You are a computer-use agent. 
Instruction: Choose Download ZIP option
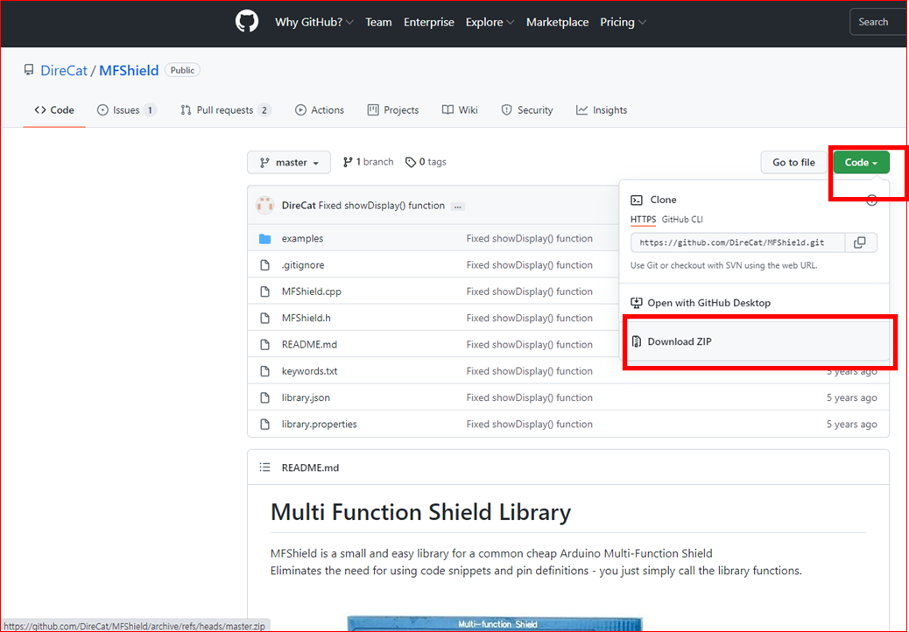click(756, 341)
